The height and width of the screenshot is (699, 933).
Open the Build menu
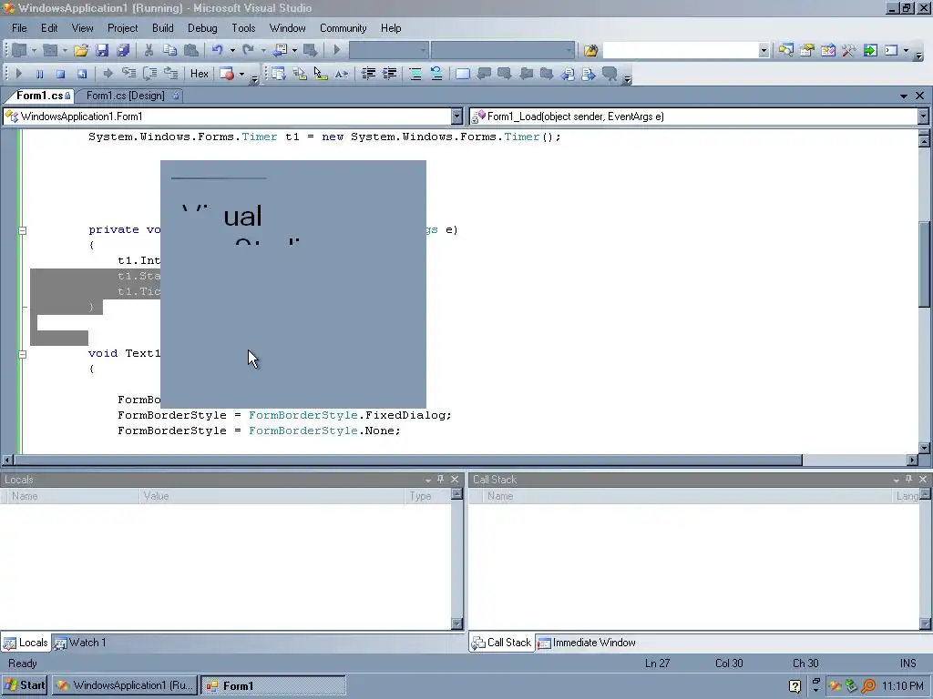pyautogui.click(x=162, y=28)
